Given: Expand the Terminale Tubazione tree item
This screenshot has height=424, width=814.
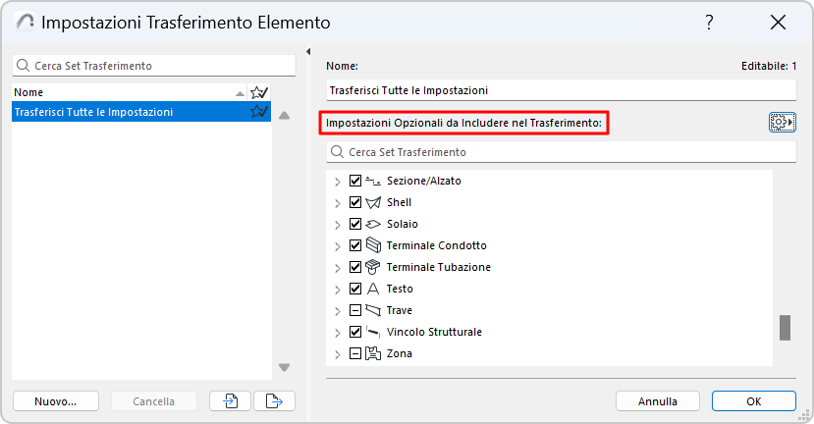Looking at the screenshot, I should click(338, 267).
